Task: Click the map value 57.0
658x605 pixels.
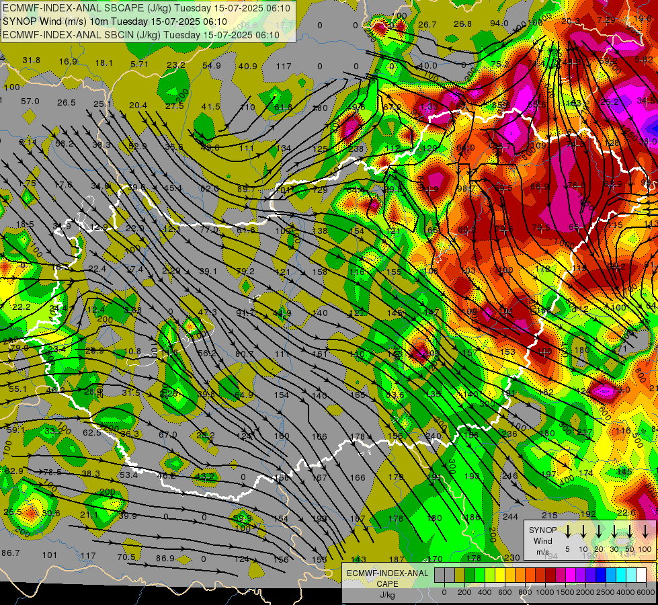Action: pos(30,102)
